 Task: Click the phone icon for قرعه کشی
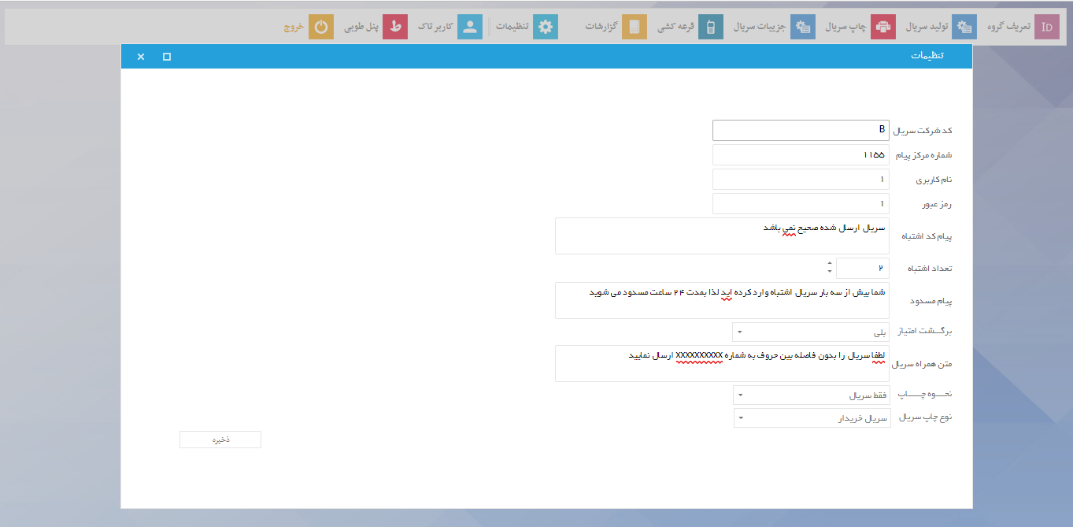[710, 27]
